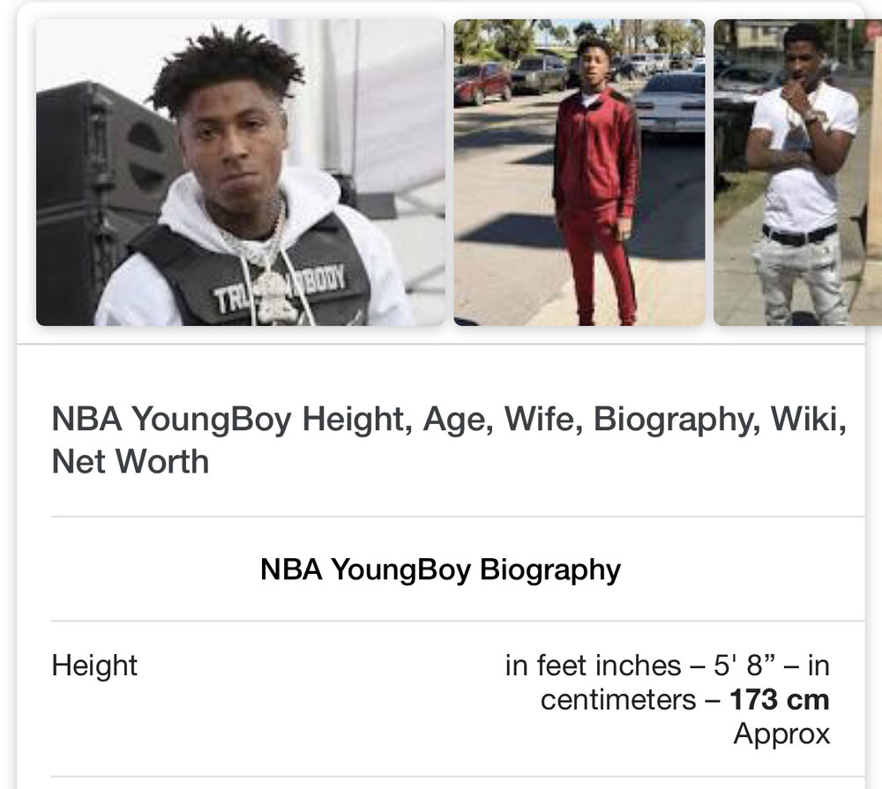
Task: Click the black belt in third photo
Action: click(799, 234)
